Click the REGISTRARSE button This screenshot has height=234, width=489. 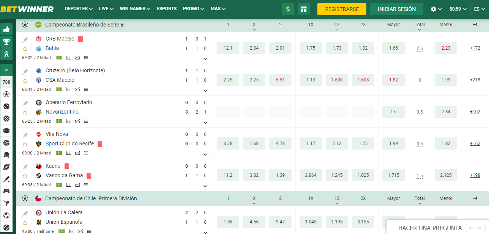pos(342,9)
